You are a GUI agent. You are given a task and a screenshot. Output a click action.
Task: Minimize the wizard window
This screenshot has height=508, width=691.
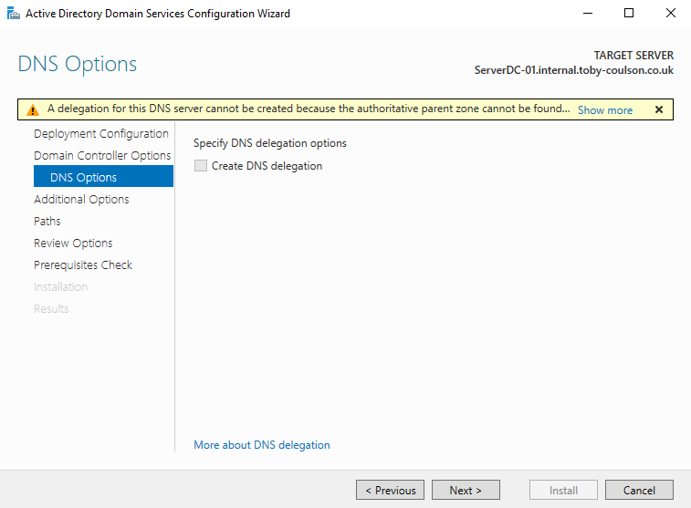point(587,14)
